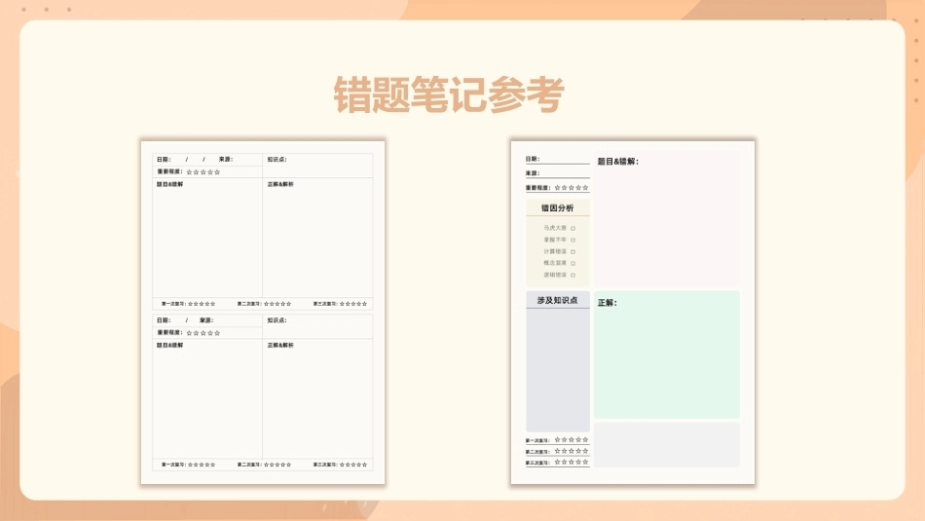The image size is (925, 521).
Task: Check the 计算错误 checkbox
Action: [573, 252]
